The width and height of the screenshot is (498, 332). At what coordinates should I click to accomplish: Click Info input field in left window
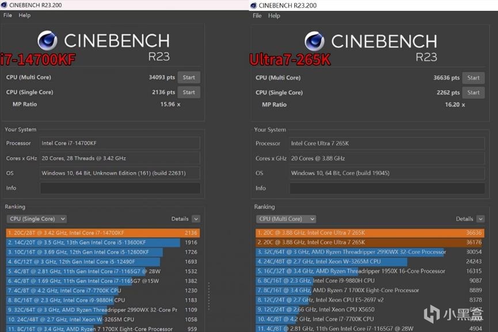[120, 188]
